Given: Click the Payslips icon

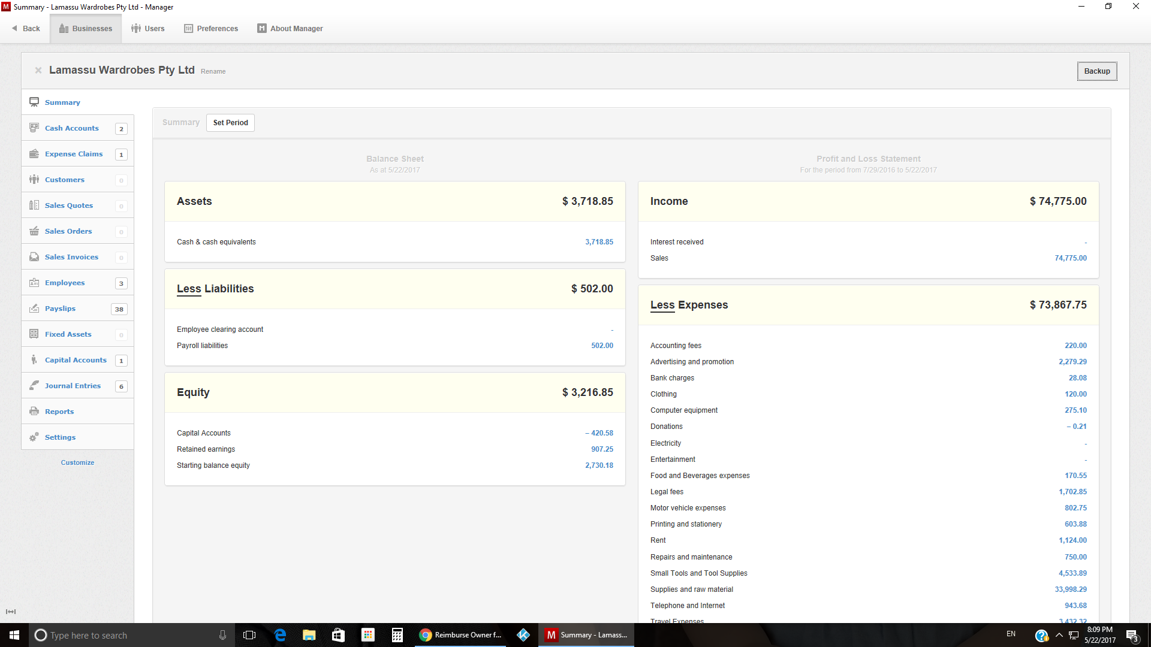Looking at the screenshot, I should coord(34,308).
